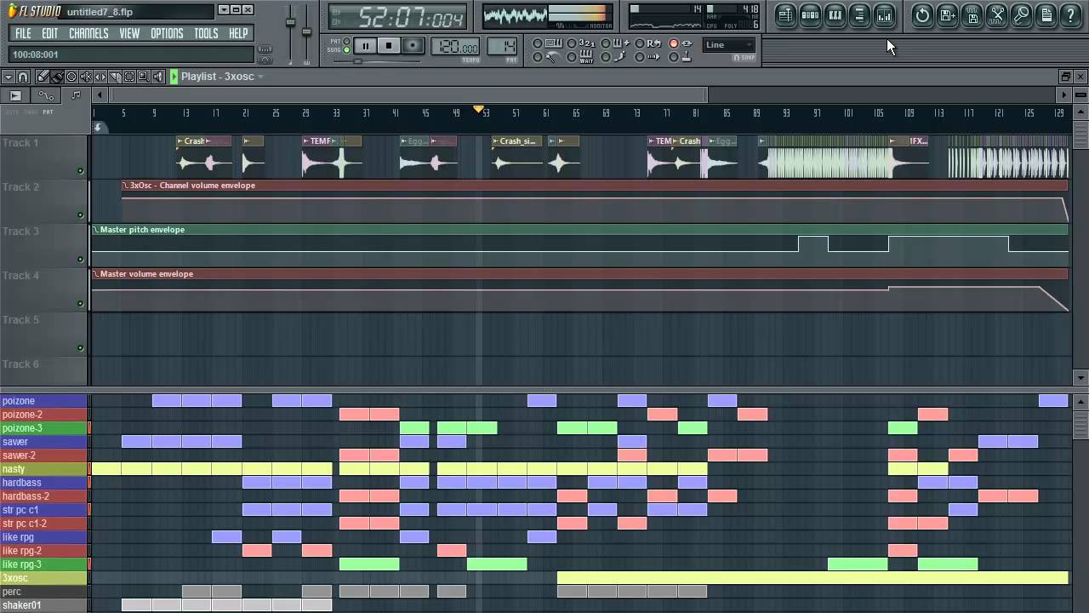Open the help question mark icon

click(x=1071, y=14)
